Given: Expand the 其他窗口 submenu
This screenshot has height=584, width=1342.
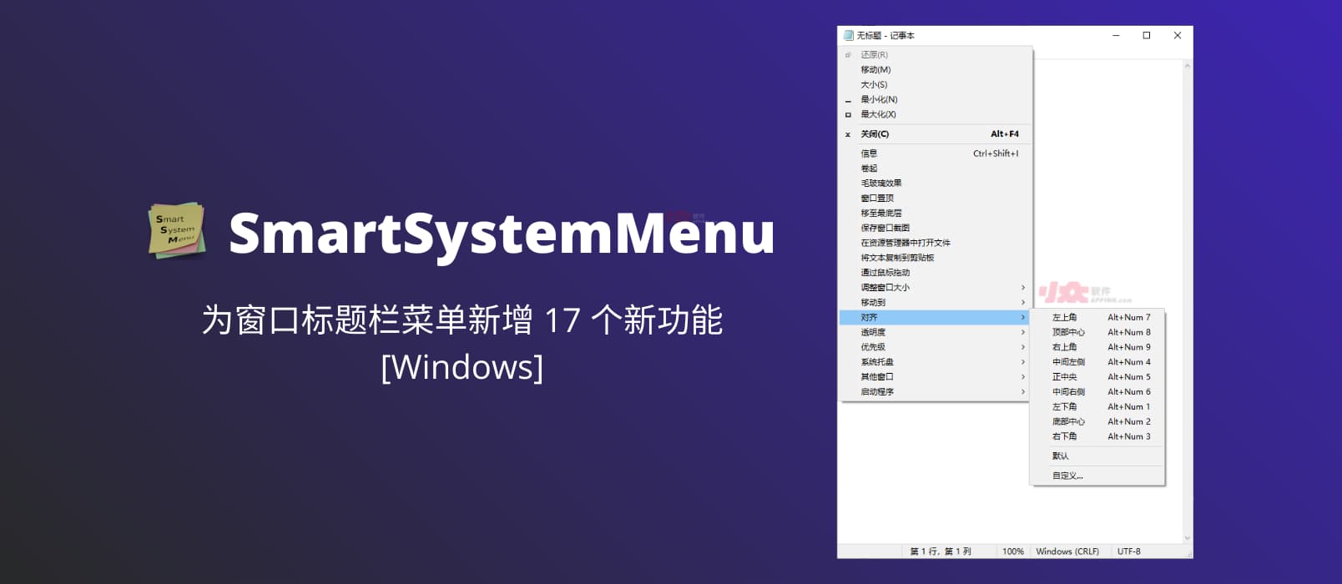Looking at the screenshot, I should (x=935, y=377).
